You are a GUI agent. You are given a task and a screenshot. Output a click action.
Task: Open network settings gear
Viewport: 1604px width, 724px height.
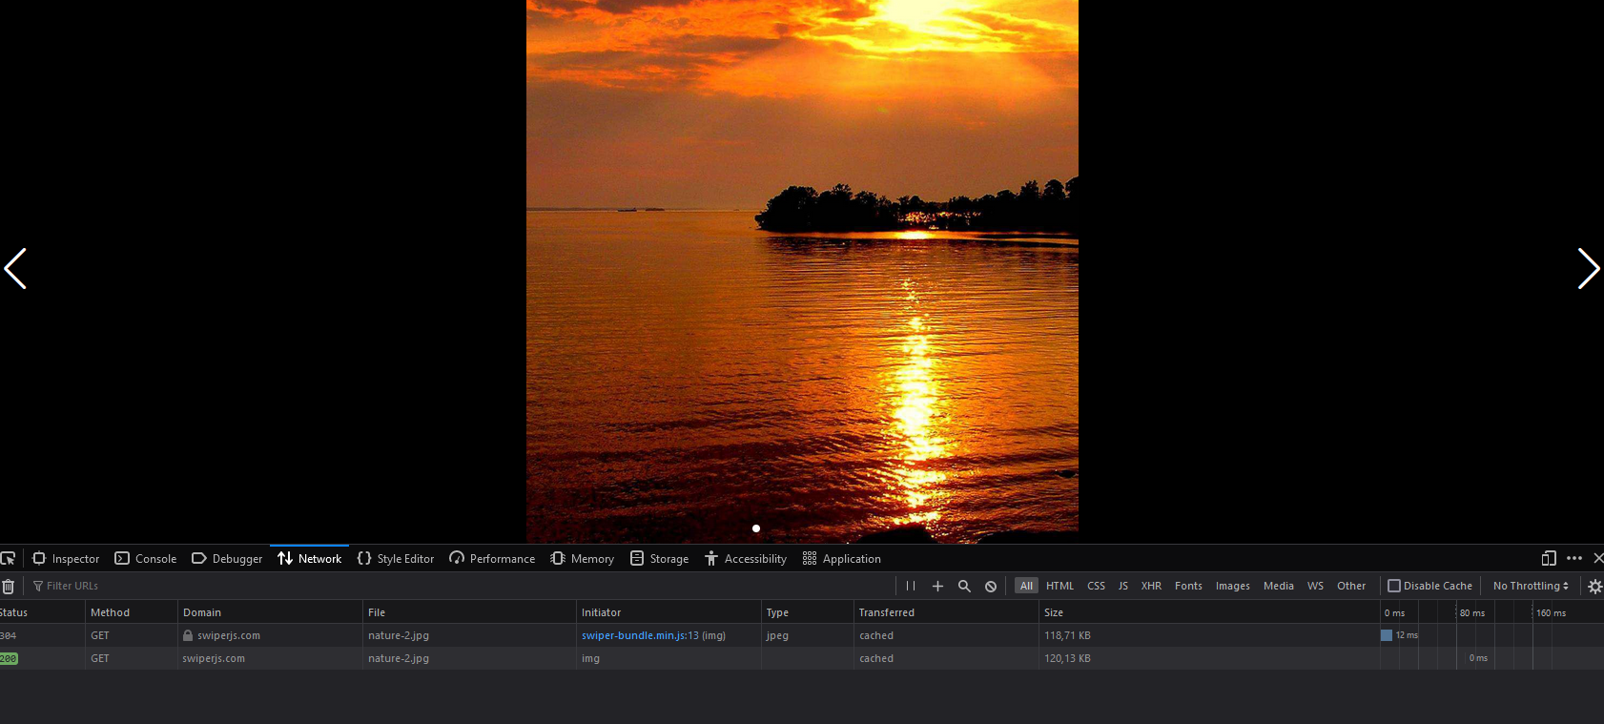1594,587
